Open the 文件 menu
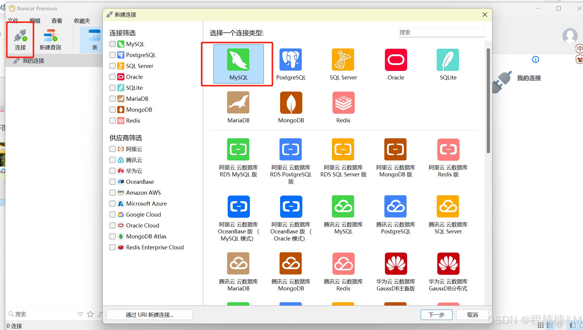Viewport: 583px width, 330px height. (13, 21)
